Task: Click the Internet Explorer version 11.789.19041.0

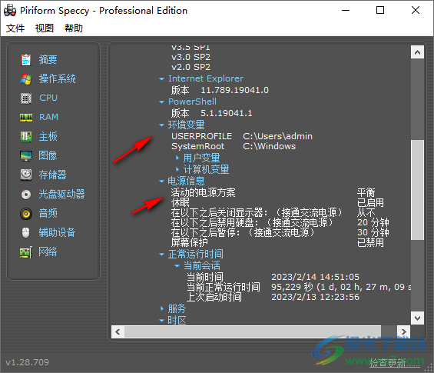Action: pos(235,90)
